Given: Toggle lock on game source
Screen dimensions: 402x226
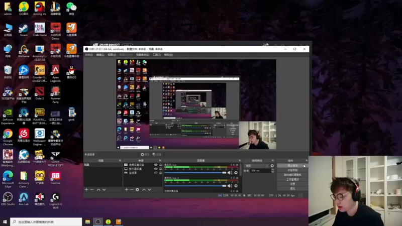Looking at the screenshot, I should point(160,173).
